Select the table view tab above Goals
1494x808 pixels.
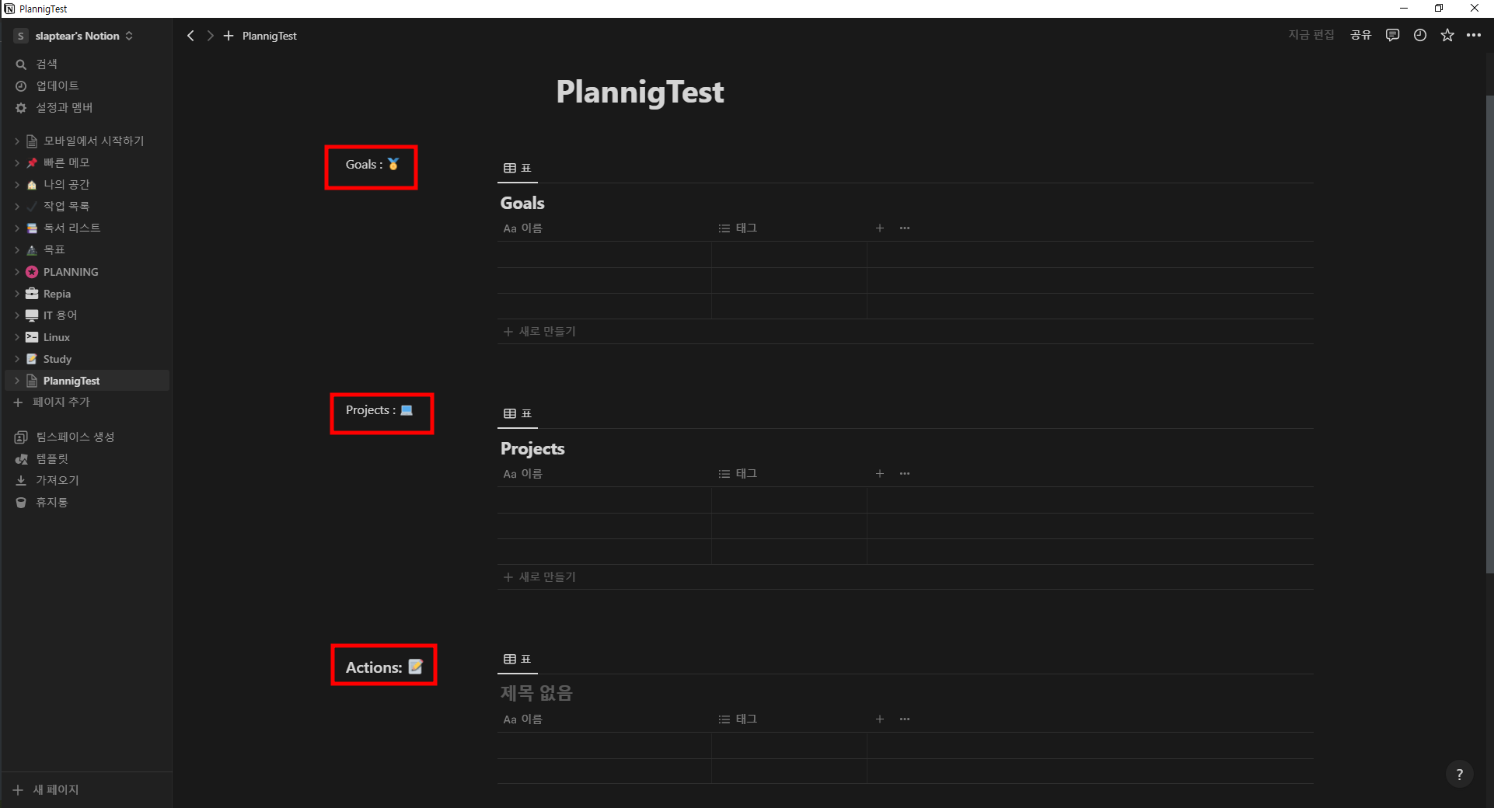518,168
